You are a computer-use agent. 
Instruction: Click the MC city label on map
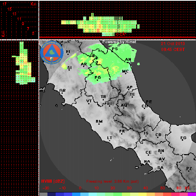[125, 71]
